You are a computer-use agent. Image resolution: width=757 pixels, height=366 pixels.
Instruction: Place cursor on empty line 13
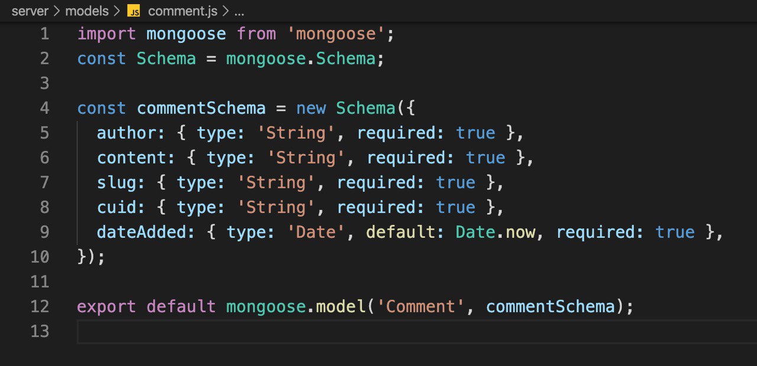[355, 331]
